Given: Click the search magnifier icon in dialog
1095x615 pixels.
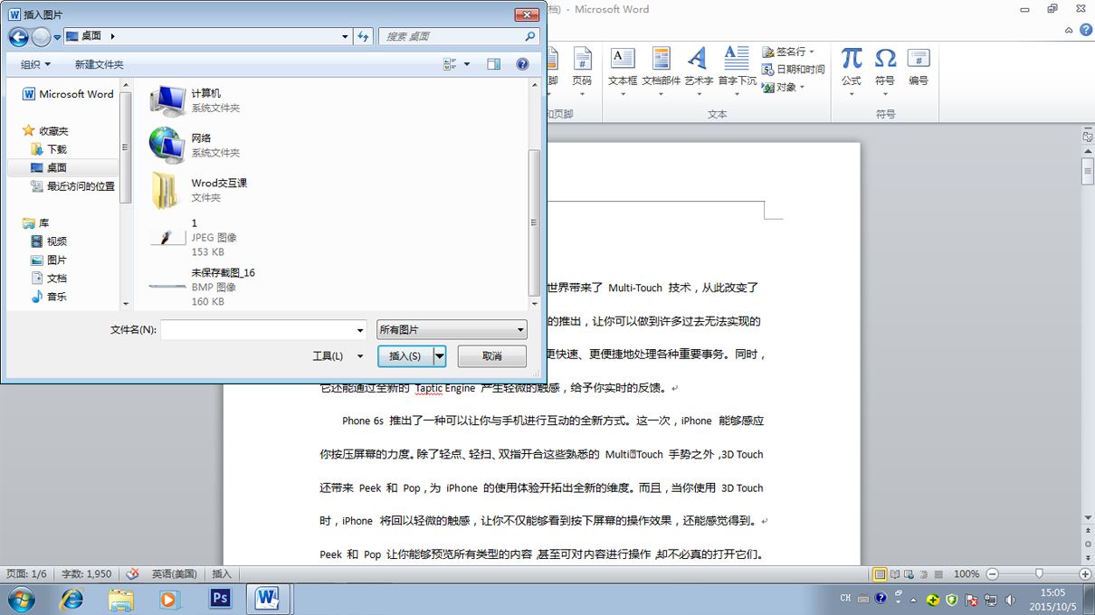Looking at the screenshot, I should point(530,37).
